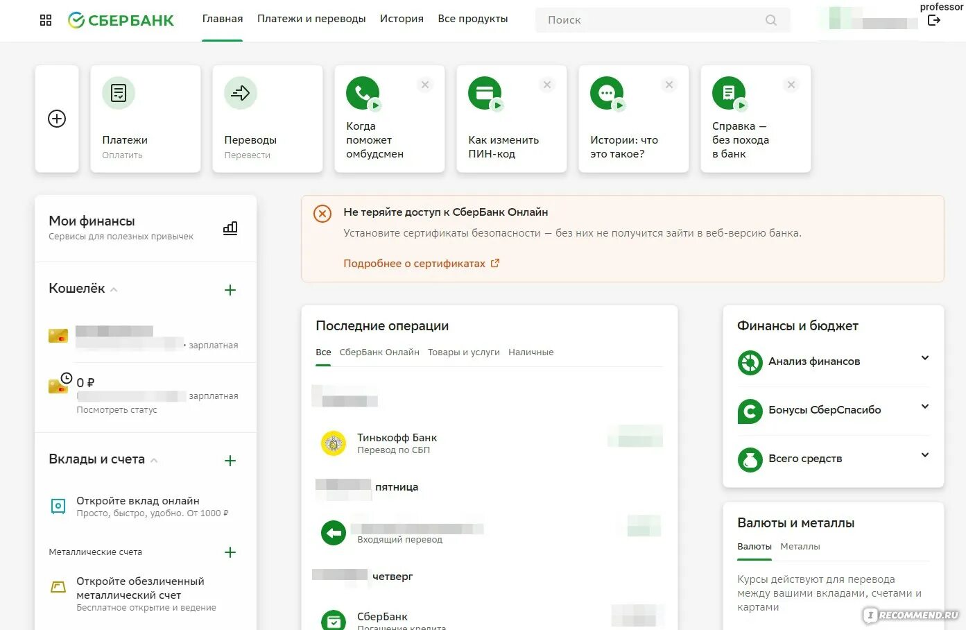The width and height of the screenshot is (966, 630).
Task: Add metal account with plus icon
Action: pos(230,552)
